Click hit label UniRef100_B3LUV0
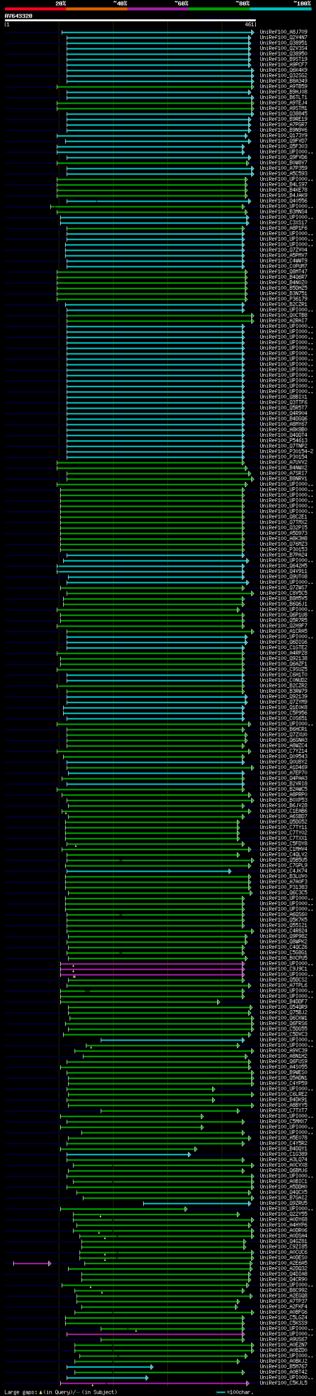Screen dimensions: 316x1396 [x=283, y=877]
